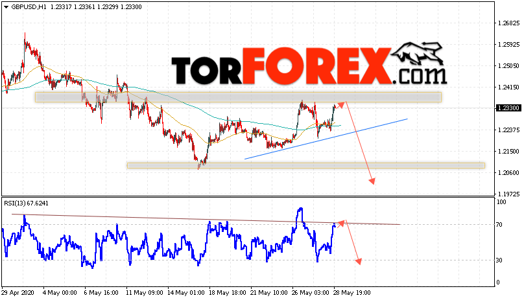This screenshot has width=524, height=300.
Task: Click the 4 May 00:00 time label
Action: pyautogui.click(x=60, y=293)
